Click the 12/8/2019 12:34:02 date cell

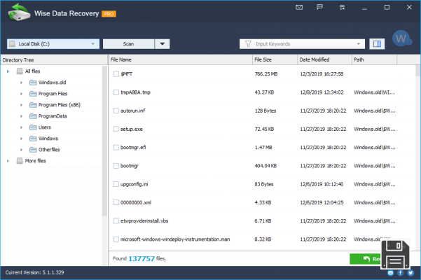322,92
